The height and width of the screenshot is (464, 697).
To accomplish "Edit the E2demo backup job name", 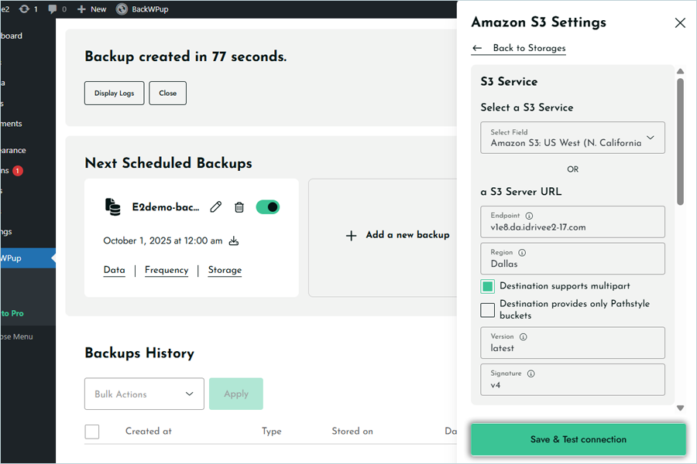I will click(x=216, y=206).
